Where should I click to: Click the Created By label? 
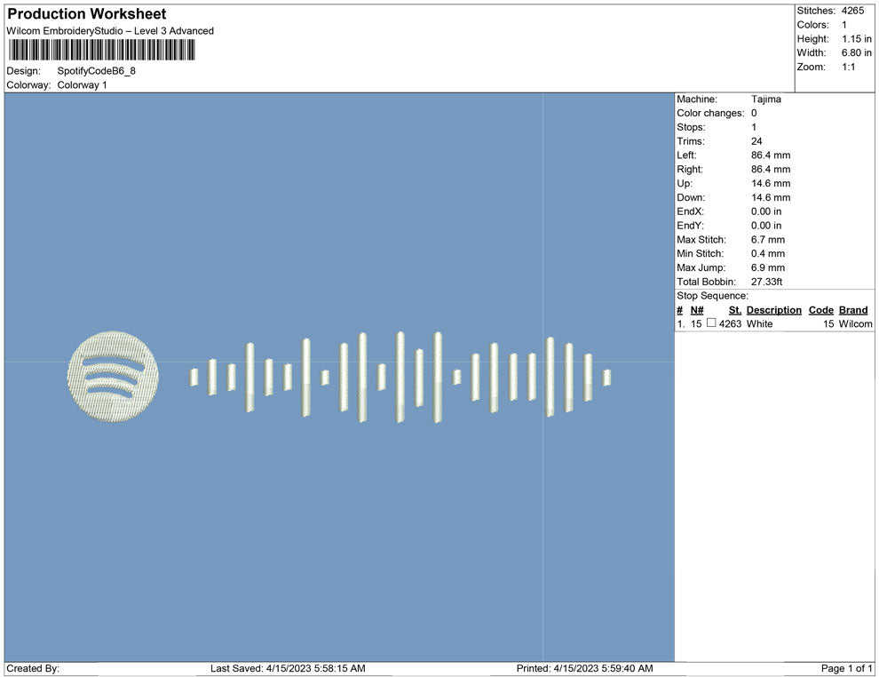pos(33,668)
